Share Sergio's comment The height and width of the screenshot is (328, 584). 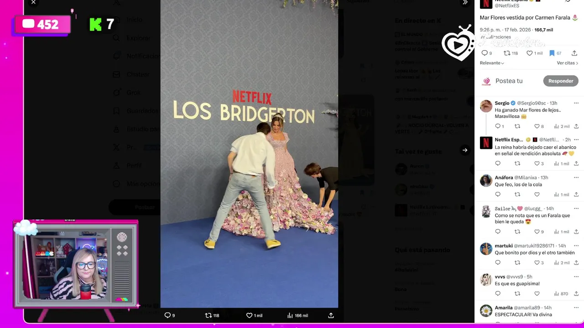point(576,126)
